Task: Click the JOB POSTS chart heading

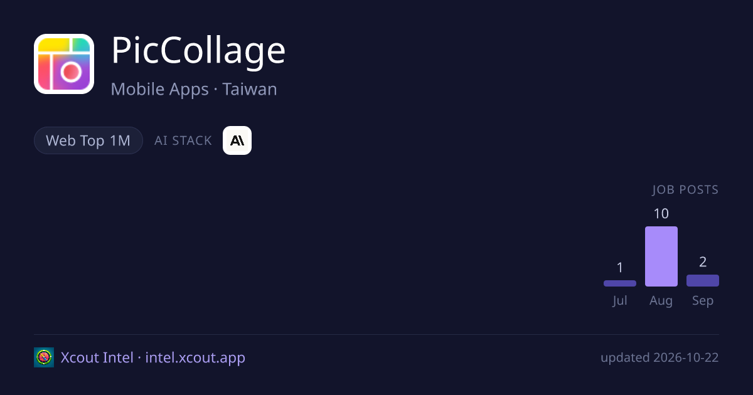Action: pyautogui.click(x=685, y=190)
